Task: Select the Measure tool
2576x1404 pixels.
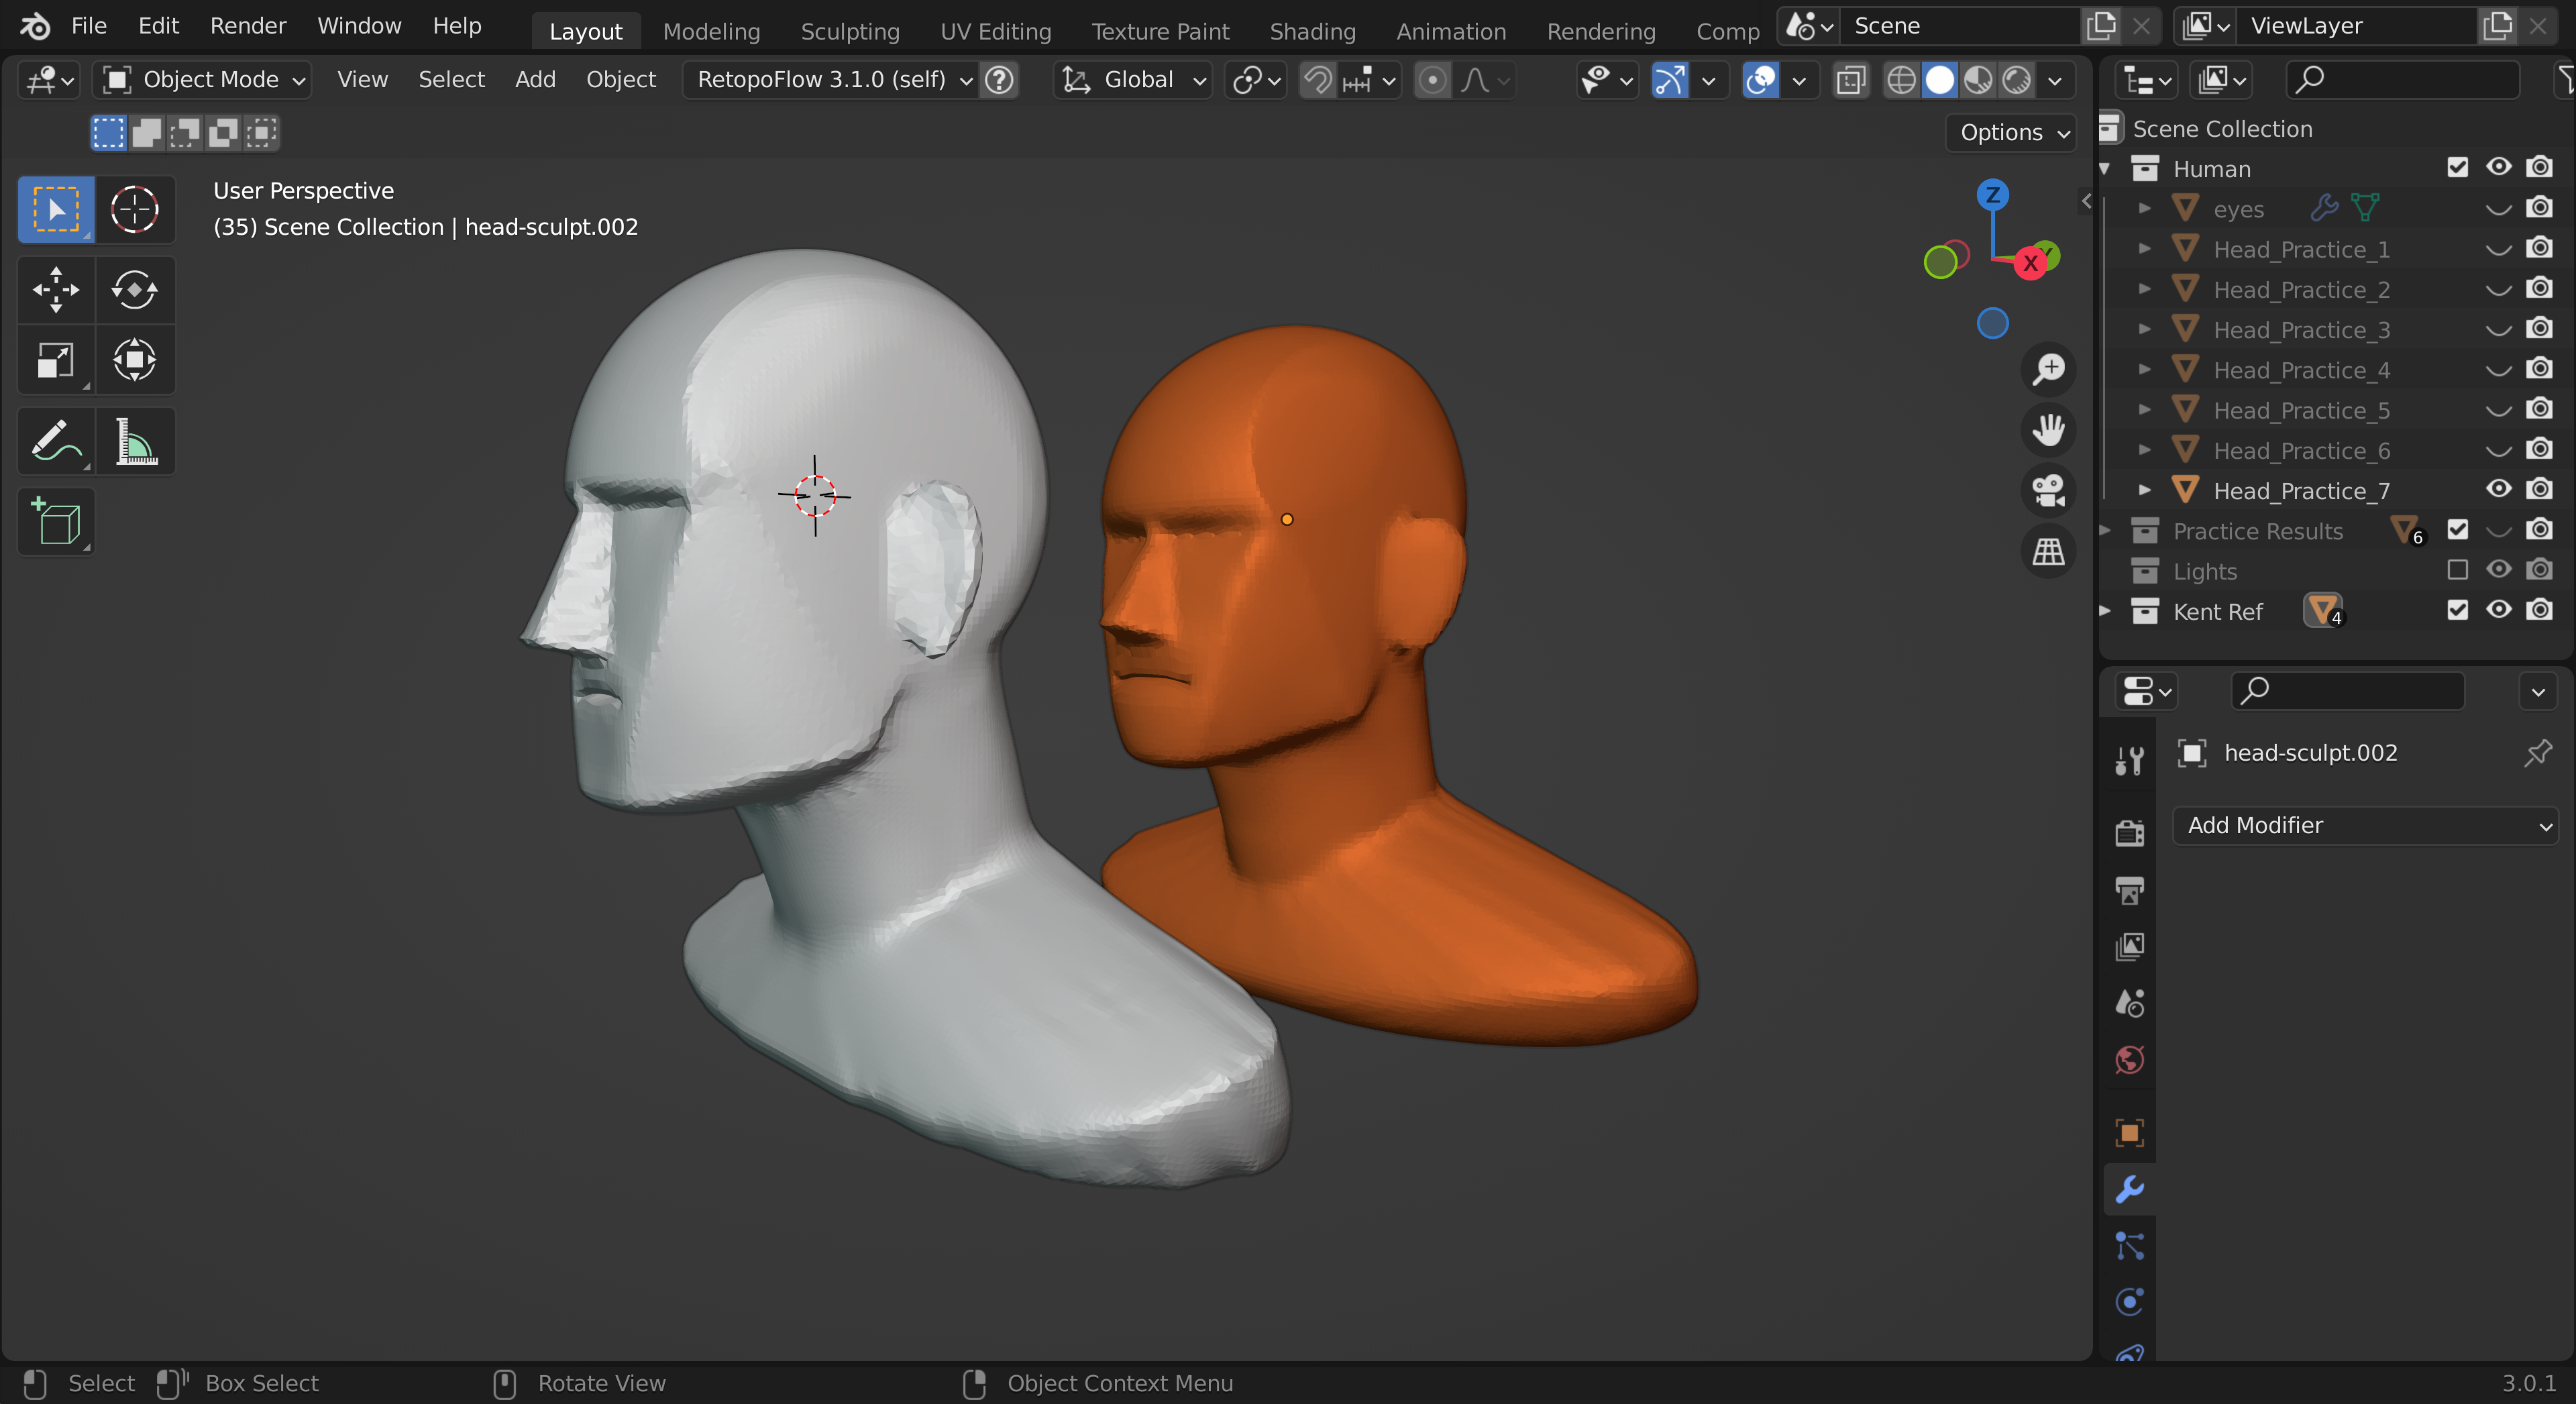Action: tap(134, 441)
